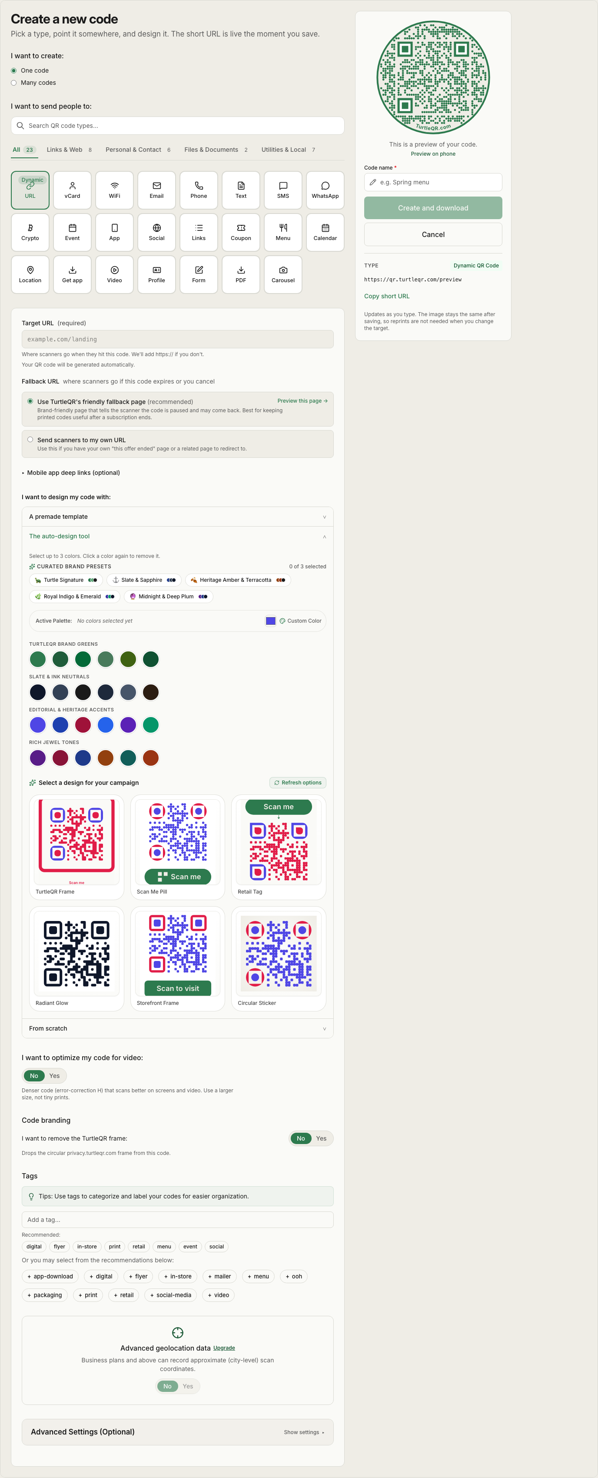Screen dimensions: 598x1478
Task: Switch to Links & Web tab
Action: click(70, 150)
